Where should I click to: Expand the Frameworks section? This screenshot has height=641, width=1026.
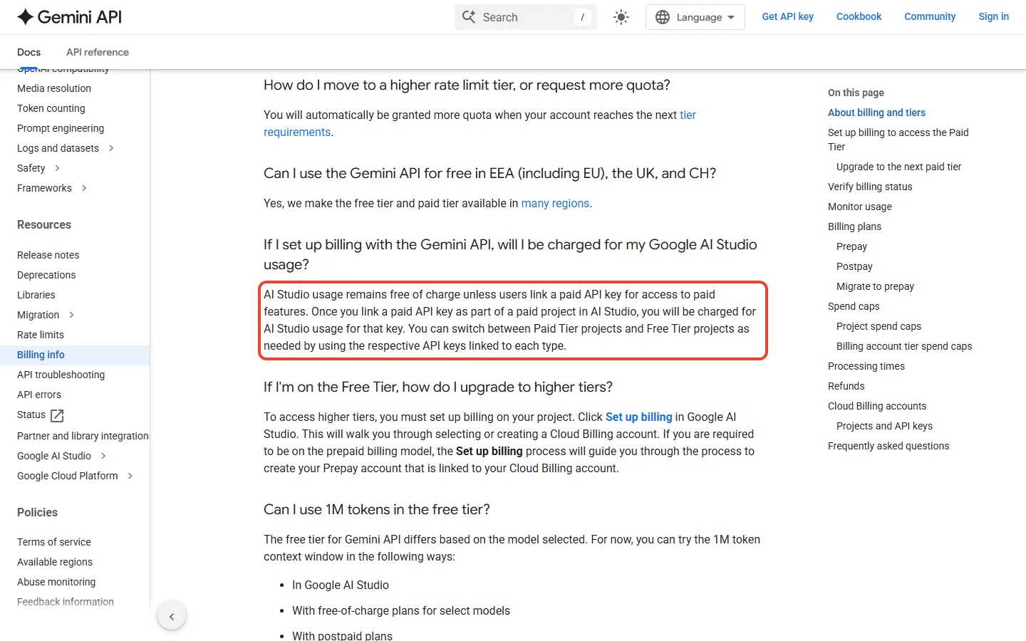coord(84,188)
